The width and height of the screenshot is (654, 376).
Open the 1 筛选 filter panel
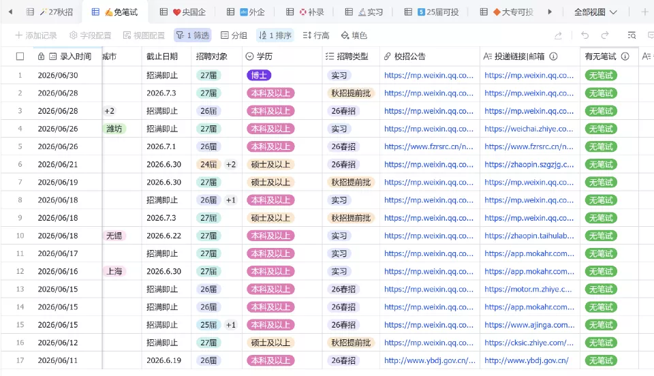[192, 35]
